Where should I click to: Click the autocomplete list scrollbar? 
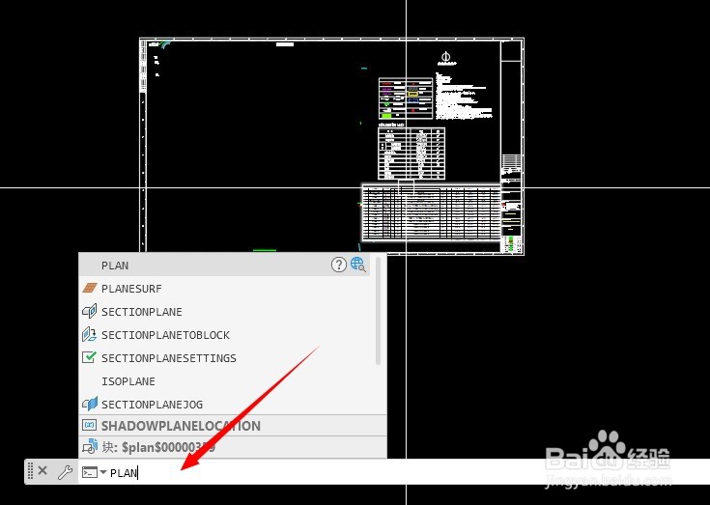pos(378,311)
